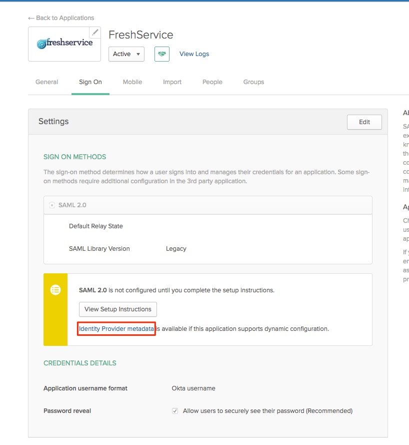Click the FreshService logo image
Viewport: 409px width, 445px height.
[64, 44]
